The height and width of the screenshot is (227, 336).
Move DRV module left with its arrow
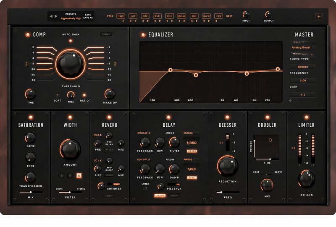coord(216,21)
